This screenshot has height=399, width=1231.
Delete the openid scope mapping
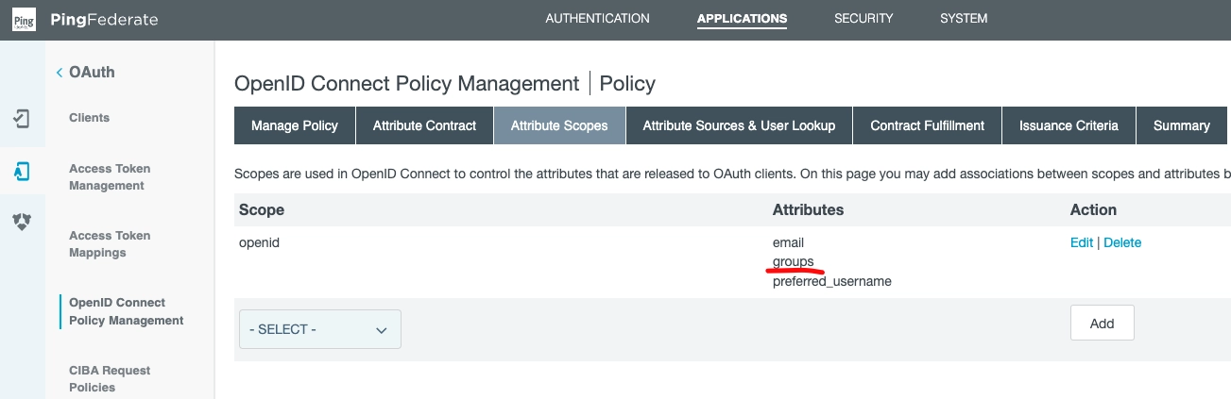click(1122, 242)
